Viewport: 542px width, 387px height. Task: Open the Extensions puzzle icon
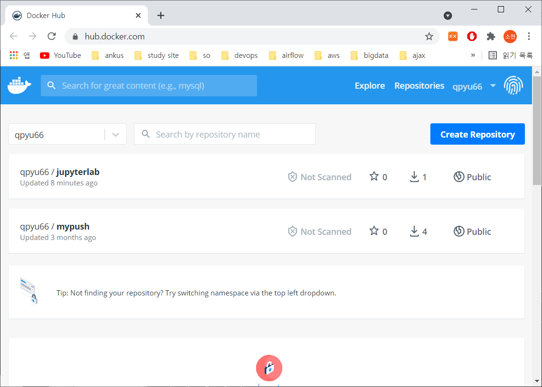click(x=491, y=36)
